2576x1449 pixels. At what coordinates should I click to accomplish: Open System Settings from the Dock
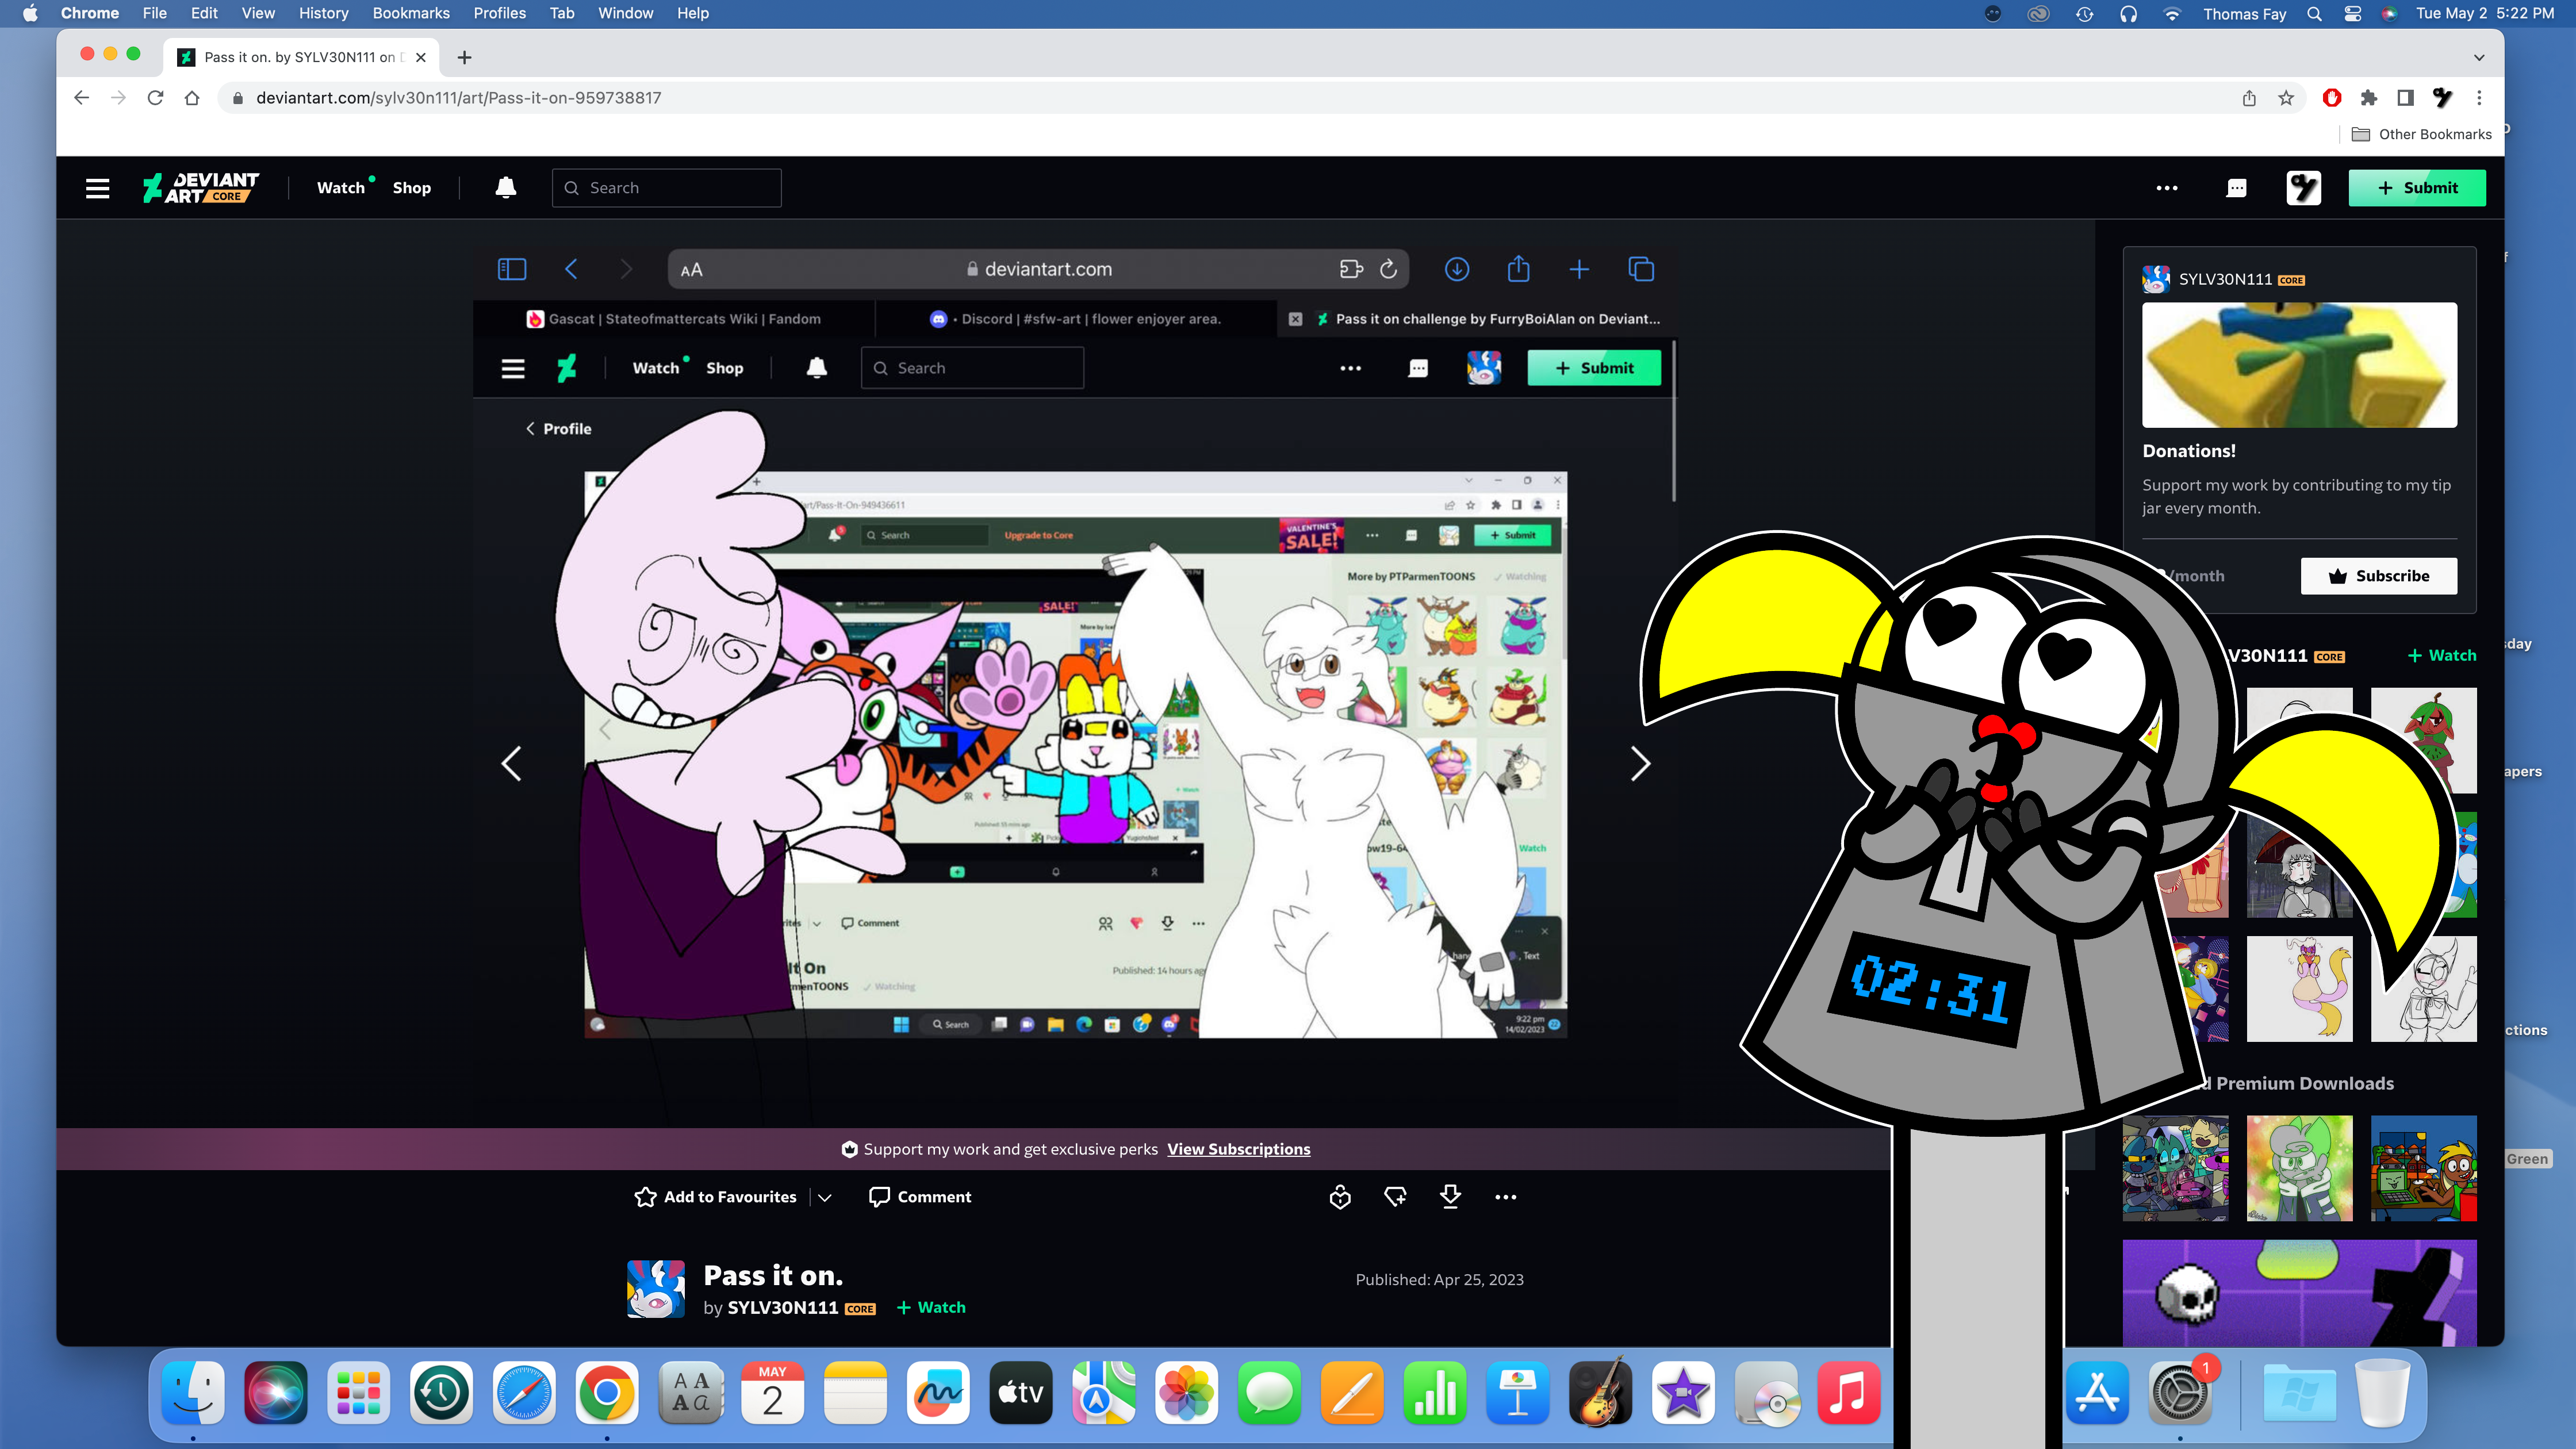[x=2180, y=1393]
